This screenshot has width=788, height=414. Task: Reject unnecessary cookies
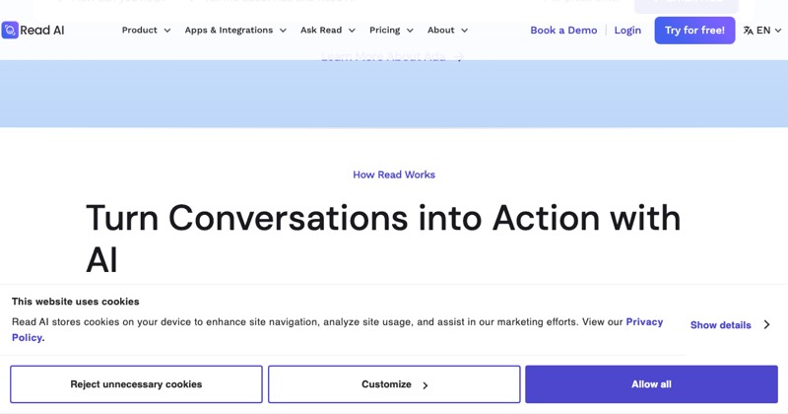(x=136, y=384)
